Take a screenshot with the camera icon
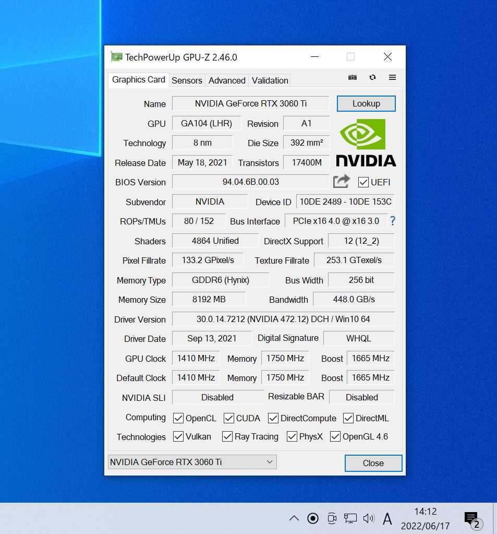 tap(353, 77)
